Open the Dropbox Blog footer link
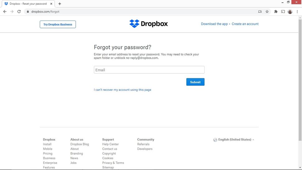This screenshot has width=302, height=170. coord(79,144)
